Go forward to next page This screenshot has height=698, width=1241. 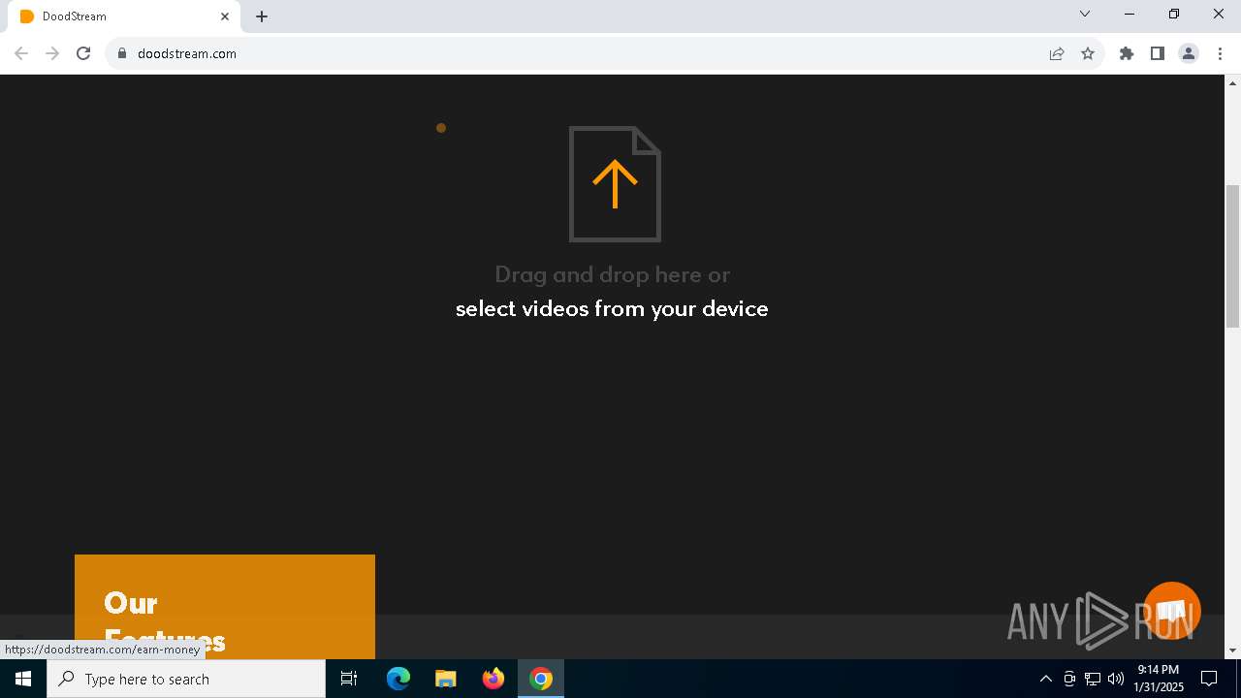[52, 53]
